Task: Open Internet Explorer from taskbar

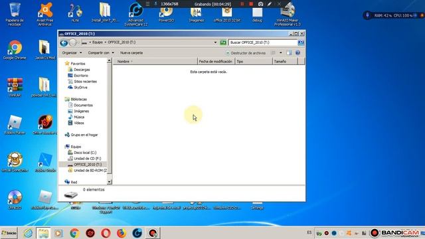Action: [28, 233]
